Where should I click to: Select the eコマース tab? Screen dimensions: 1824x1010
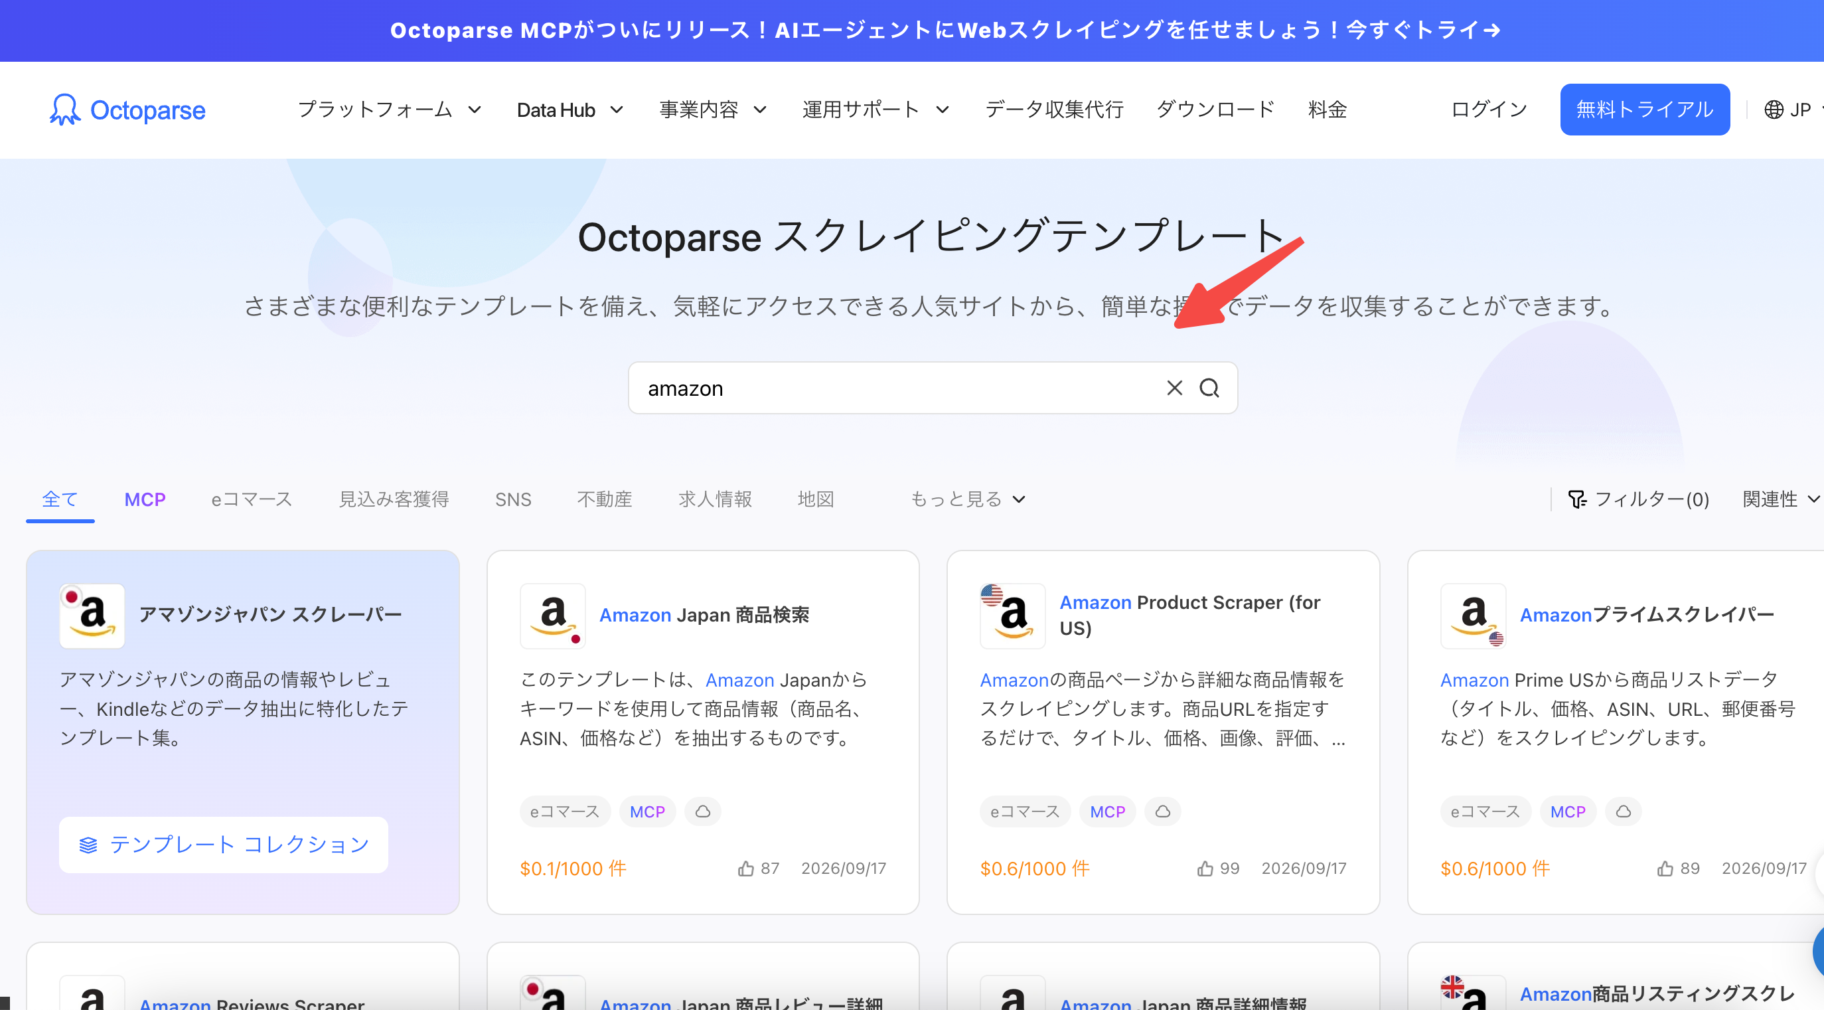(252, 499)
